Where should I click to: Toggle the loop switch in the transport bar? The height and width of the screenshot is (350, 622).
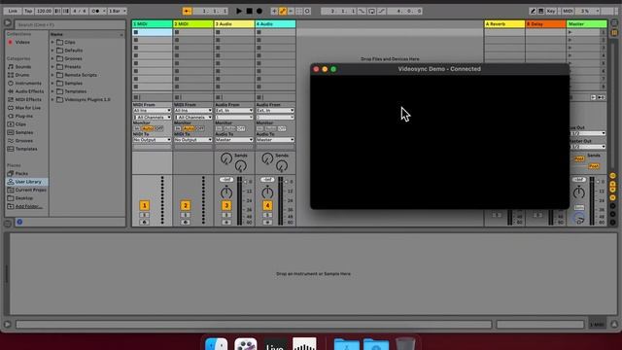[371, 11]
